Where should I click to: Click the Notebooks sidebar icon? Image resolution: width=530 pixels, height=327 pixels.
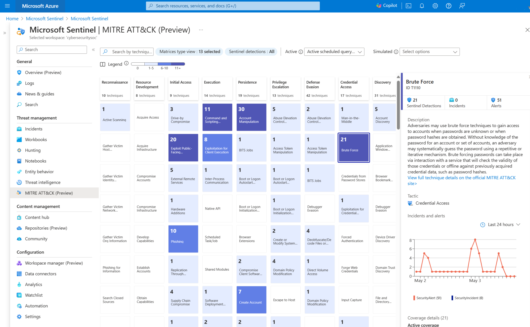[x=19, y=161]
